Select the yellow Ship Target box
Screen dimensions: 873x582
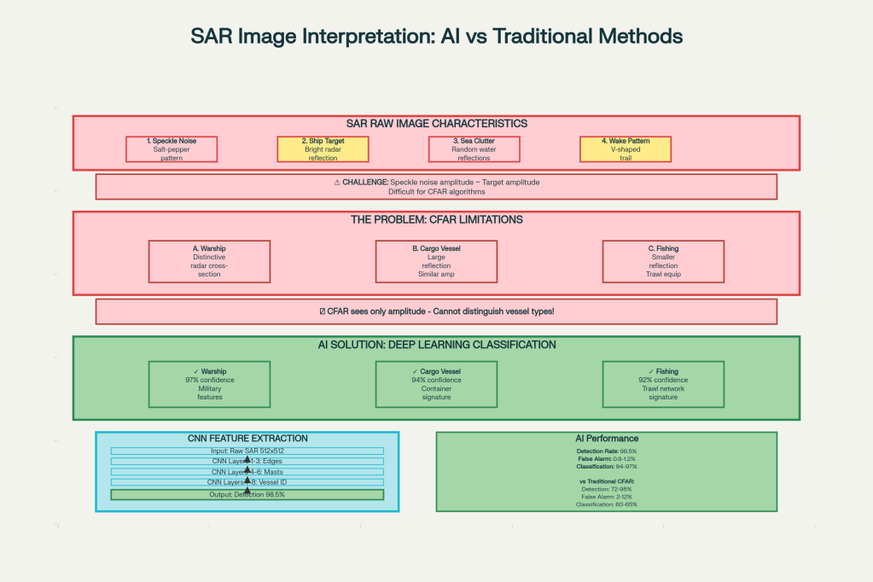pyautogui.click(x=323, y=149)
